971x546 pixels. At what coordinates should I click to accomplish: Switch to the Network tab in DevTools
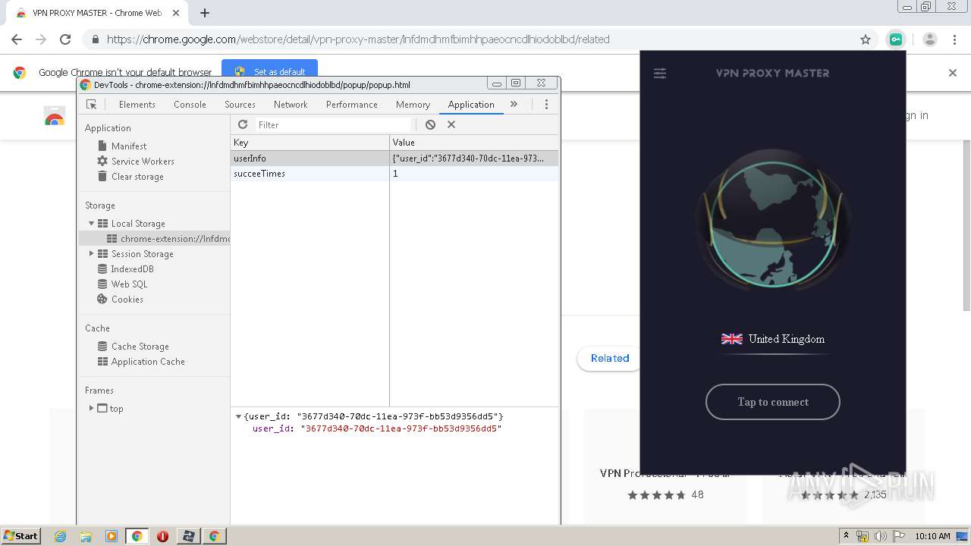(291, 105)
